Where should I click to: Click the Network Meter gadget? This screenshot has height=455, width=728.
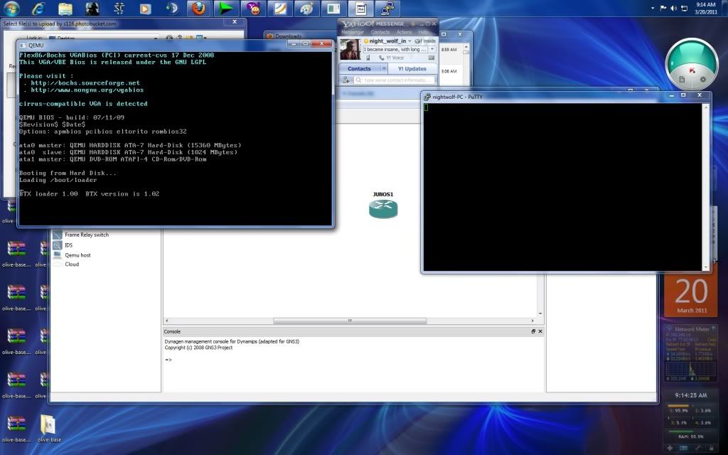[691, 354]
